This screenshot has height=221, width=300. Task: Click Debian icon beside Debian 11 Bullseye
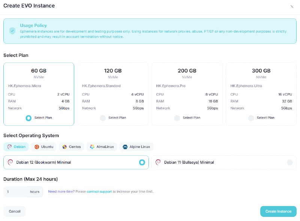pyautogui.click(x=158, y=162)
